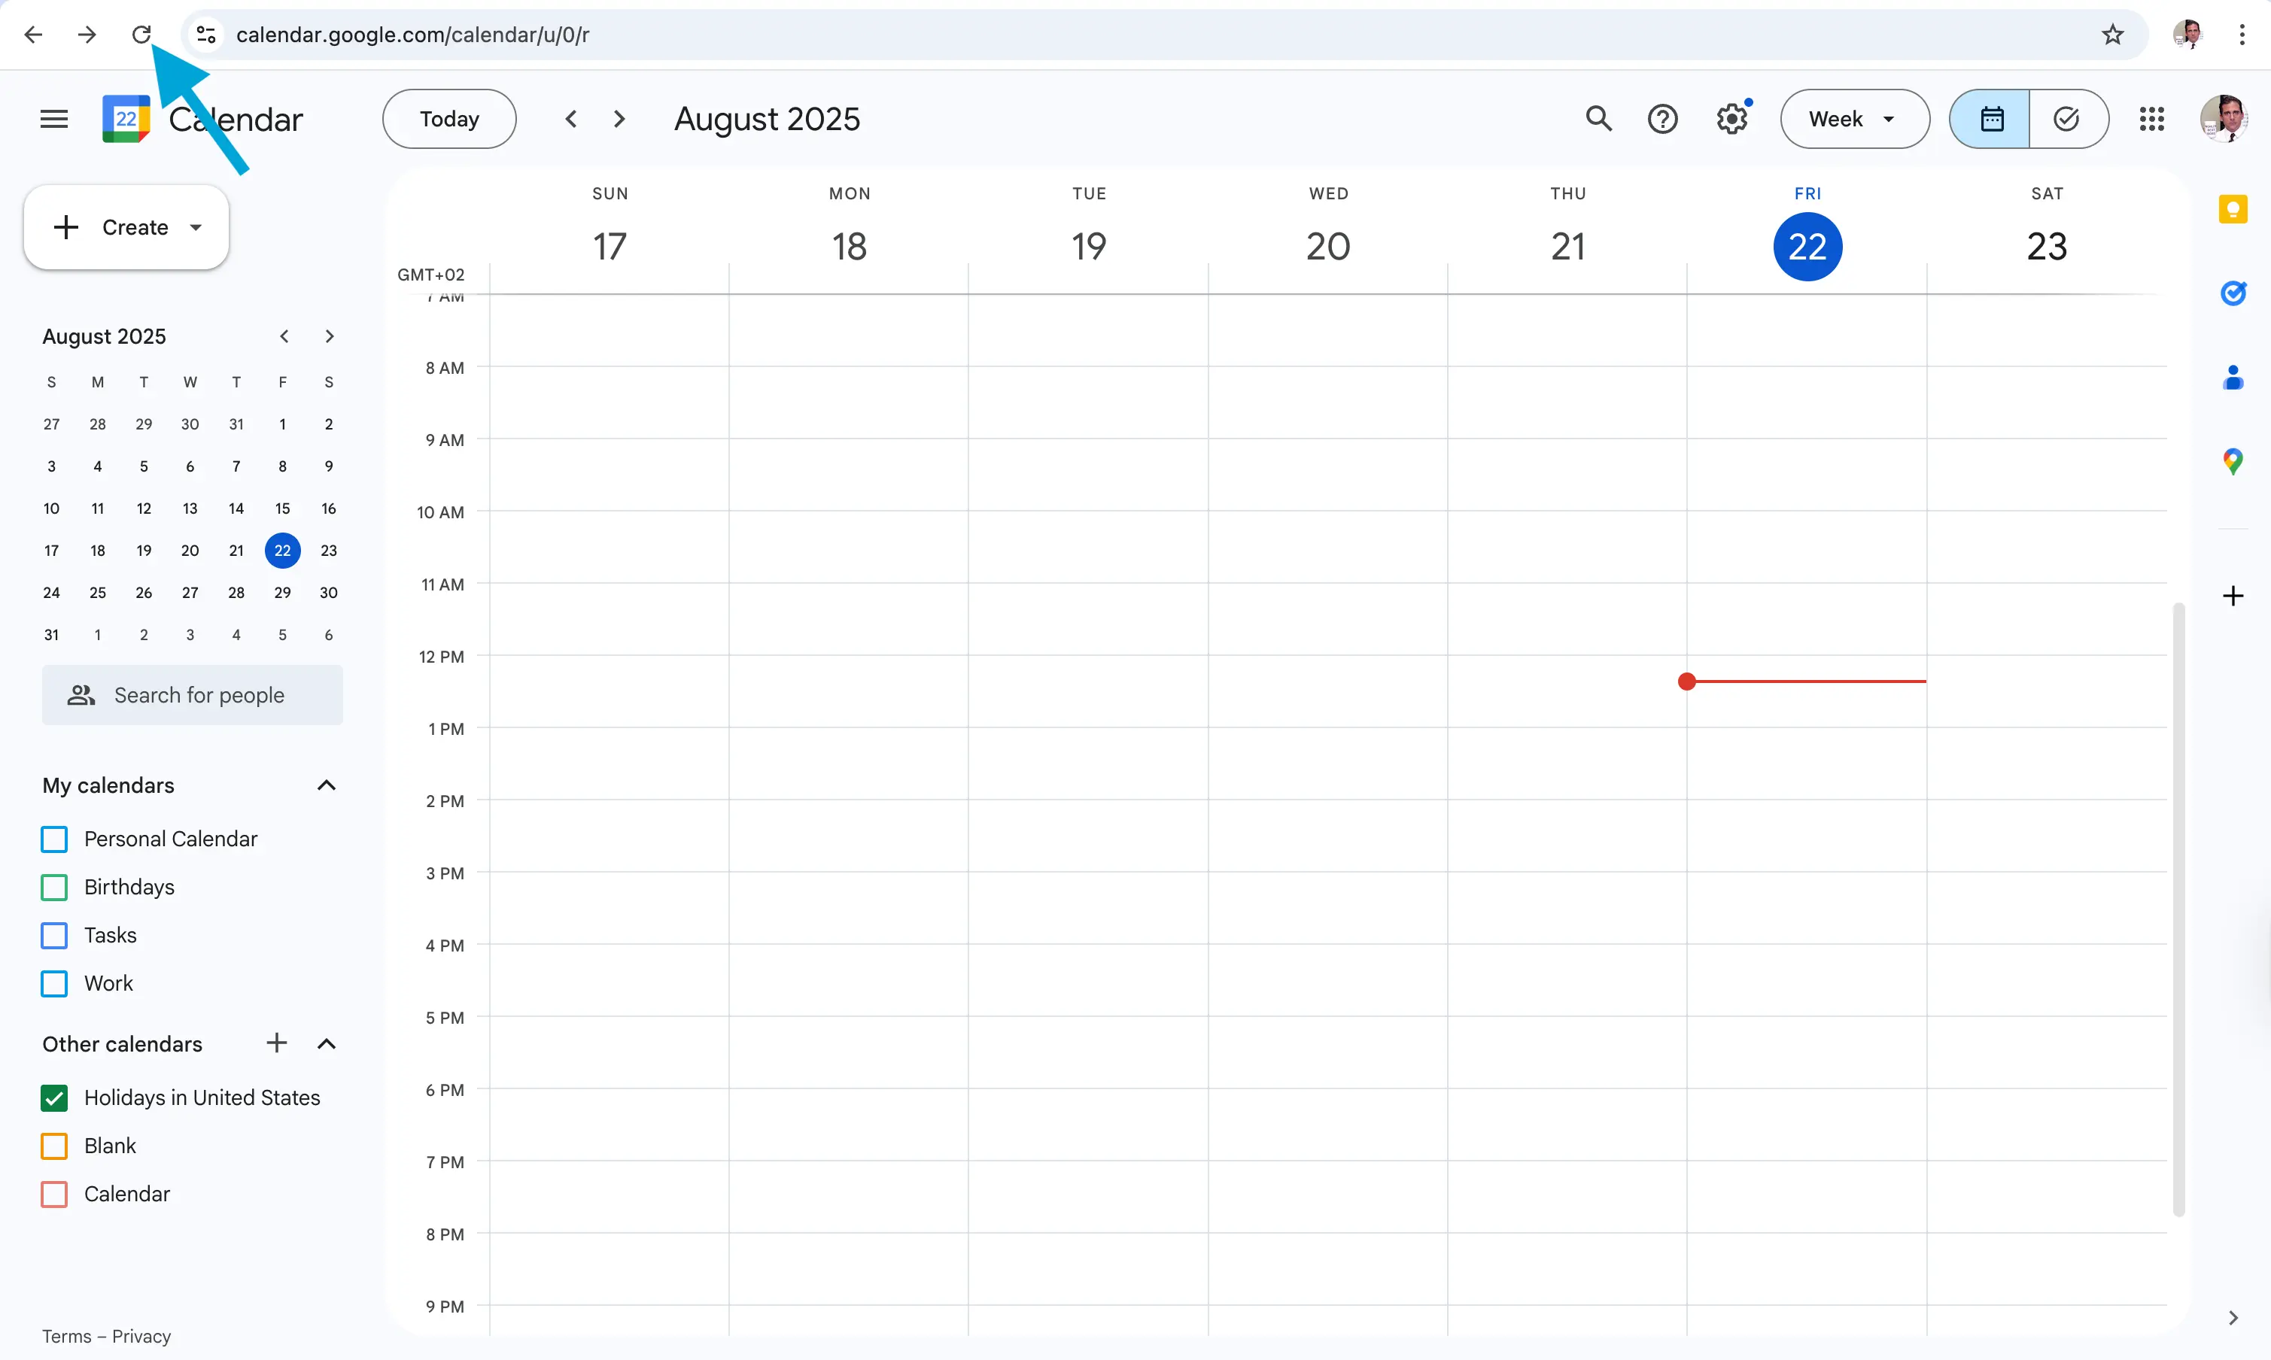Select August 13 in mini calendar
Viewport: 2271px width, 1360px height.
(x=190, y=508)
